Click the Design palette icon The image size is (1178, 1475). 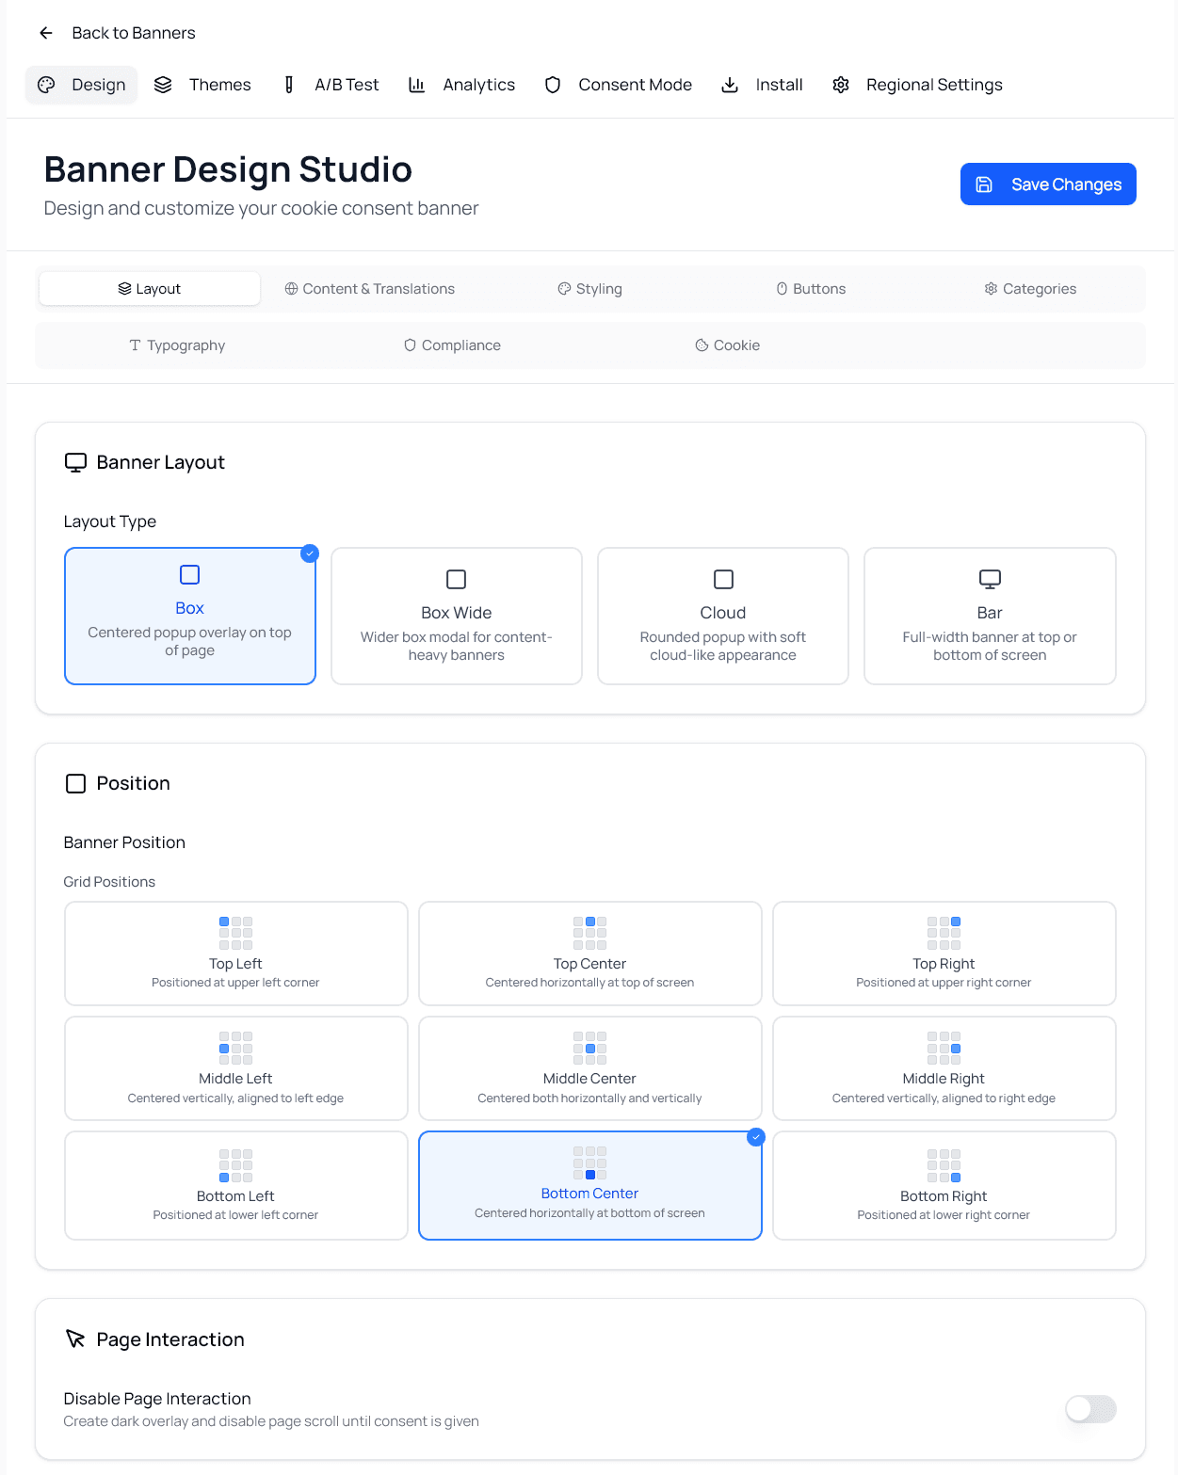[46, 85]
